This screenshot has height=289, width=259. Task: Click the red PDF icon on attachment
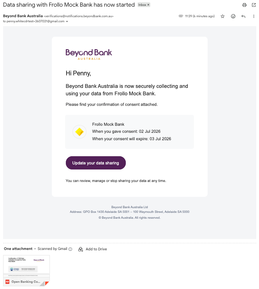(x=7, y=282)
